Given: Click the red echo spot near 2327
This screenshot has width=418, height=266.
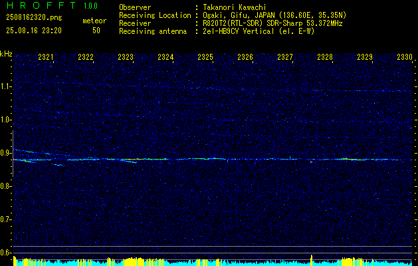Looking at the screenshot, I should click(311, 162).
